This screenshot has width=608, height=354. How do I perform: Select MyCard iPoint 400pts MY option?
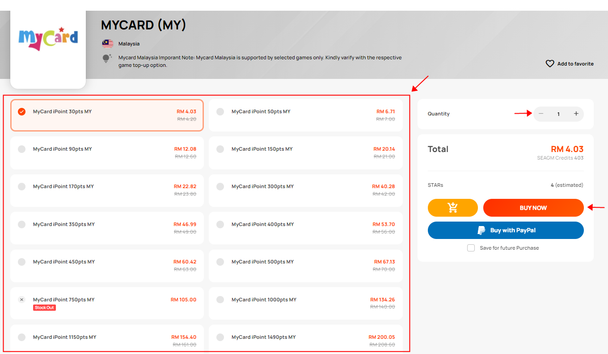(305, 228)
